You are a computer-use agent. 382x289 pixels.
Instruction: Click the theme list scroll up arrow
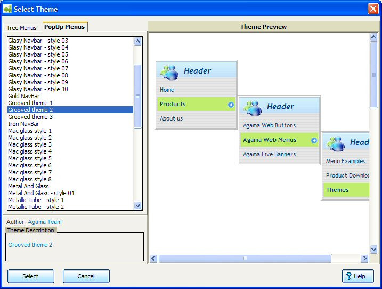tap(137, 42)
